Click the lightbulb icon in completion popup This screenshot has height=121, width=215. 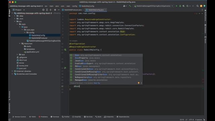tap(139, 83)
